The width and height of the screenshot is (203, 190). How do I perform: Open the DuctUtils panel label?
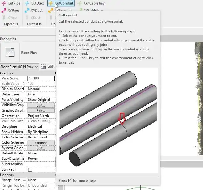35,24
